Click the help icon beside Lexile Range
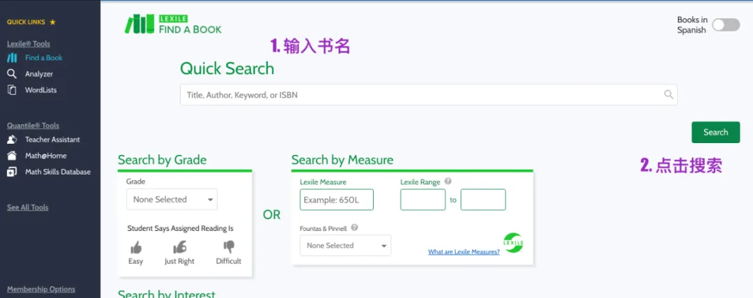The image size is (753, 298). (x=448, y=181)
